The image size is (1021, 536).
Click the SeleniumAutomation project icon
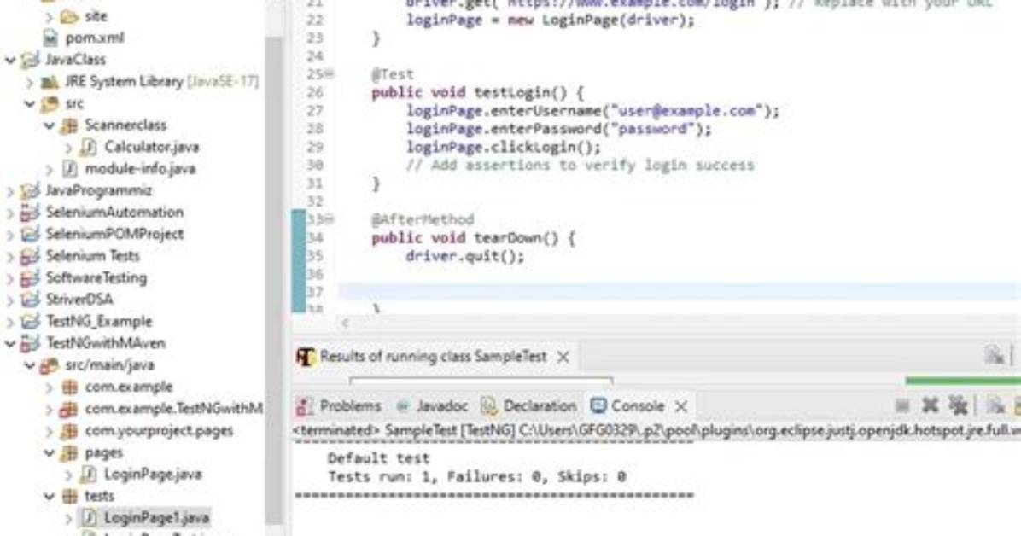click(x=30, y=213)
